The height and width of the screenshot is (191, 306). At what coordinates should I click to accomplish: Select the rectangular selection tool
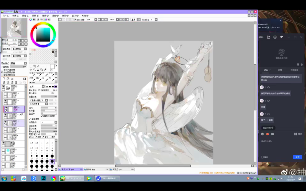click(x=31, y=66)
